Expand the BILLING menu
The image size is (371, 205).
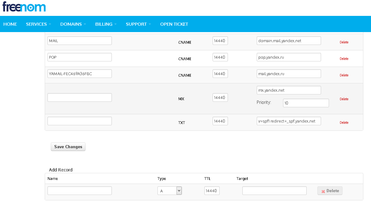106,24
